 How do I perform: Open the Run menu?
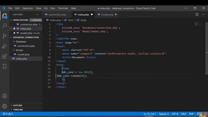click(x=53, y=8)
